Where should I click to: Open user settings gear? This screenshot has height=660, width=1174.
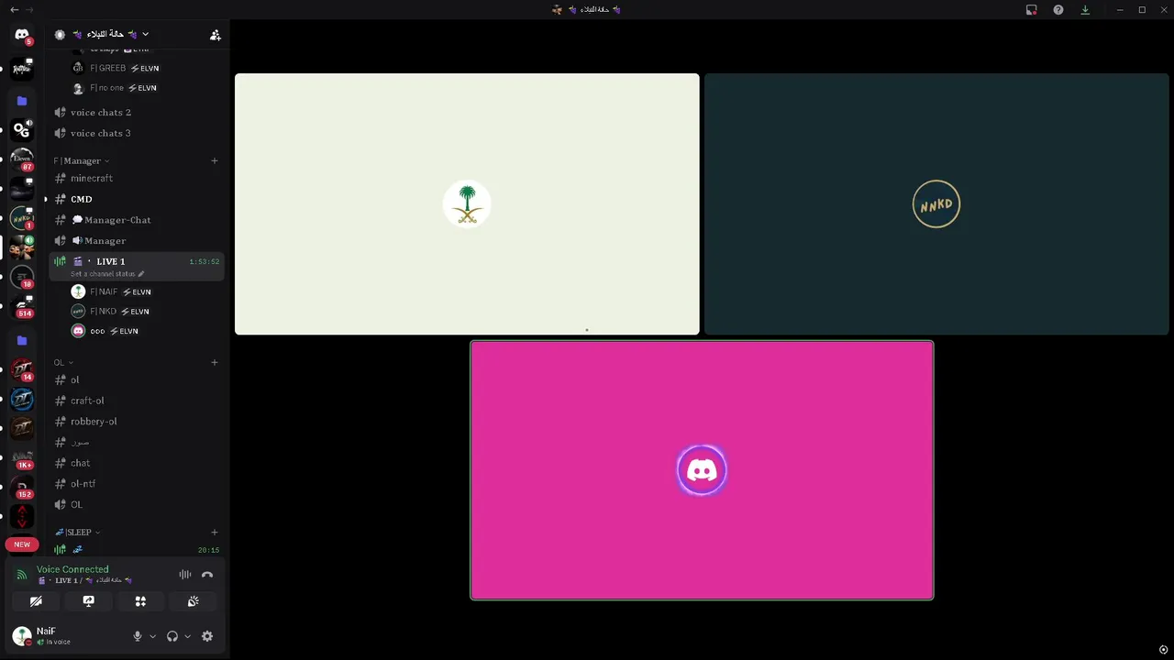point(207,636)
